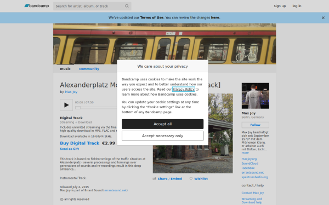Image resolution: width=329 pixels, height=205 pixels.
Task: Click the search magnifier icon
Action: tap(127, 6)
